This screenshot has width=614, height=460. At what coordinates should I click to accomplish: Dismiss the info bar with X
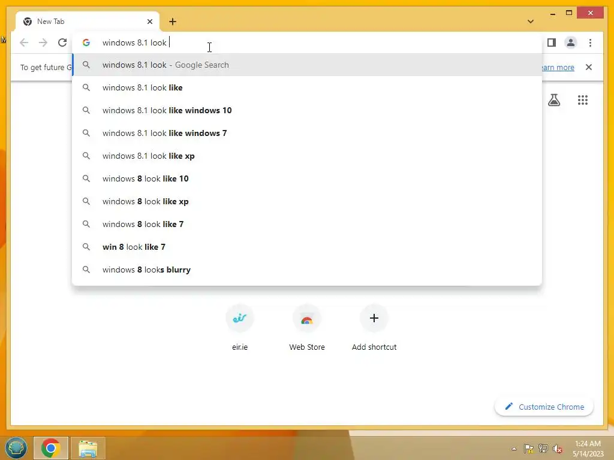589,67
